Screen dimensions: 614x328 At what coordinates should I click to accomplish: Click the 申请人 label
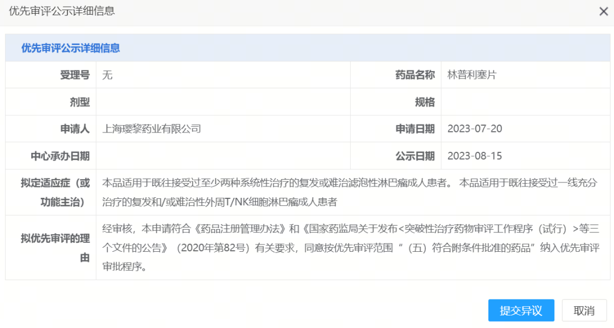pyautogui.click(x=75, y=129)
